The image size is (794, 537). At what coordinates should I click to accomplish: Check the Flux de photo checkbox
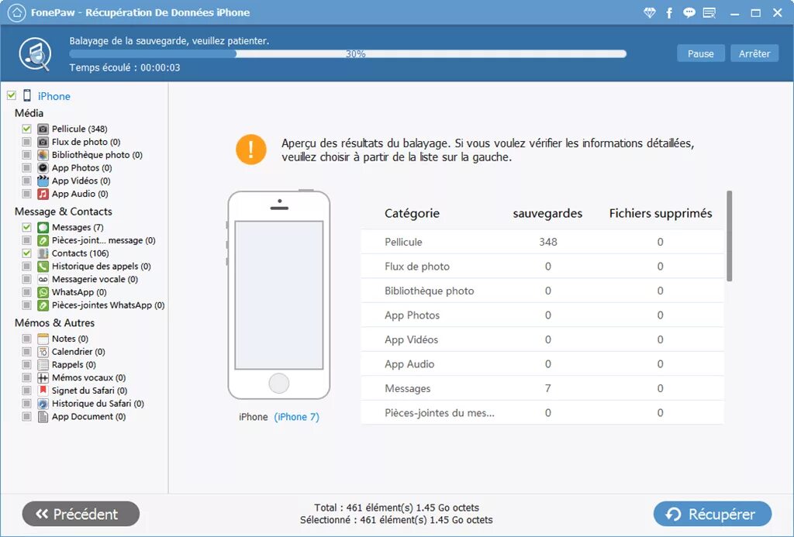pos(27,143)
